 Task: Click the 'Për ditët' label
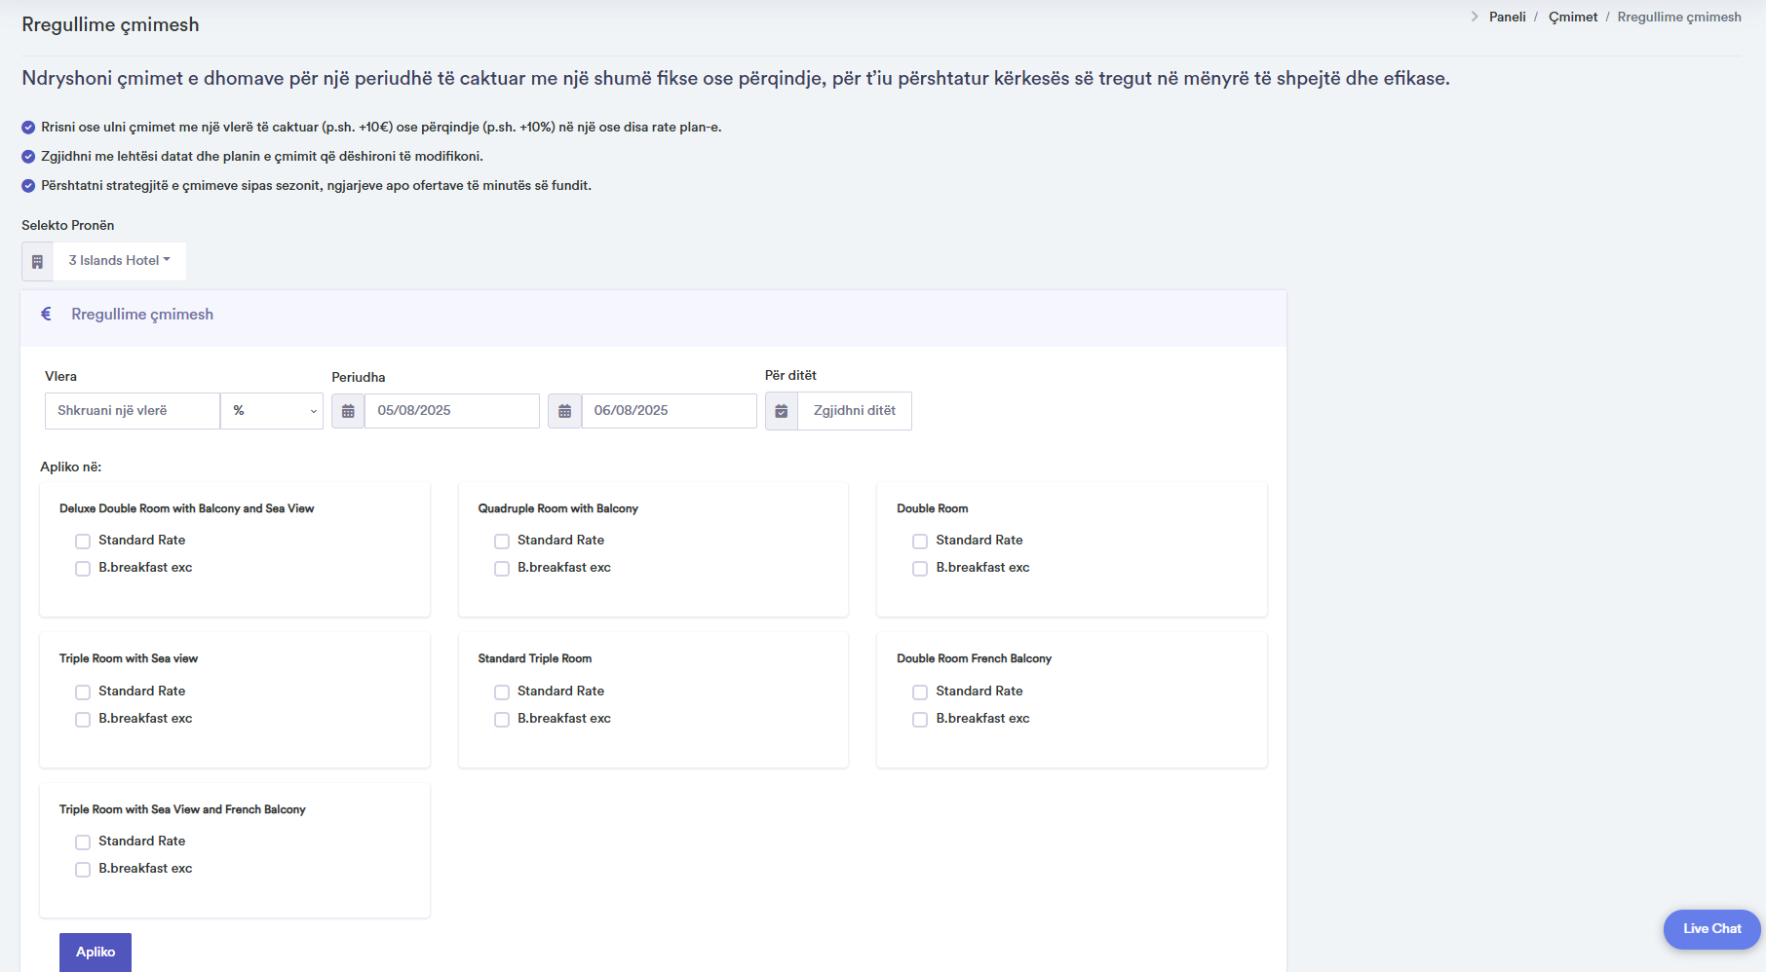[790, 375]
